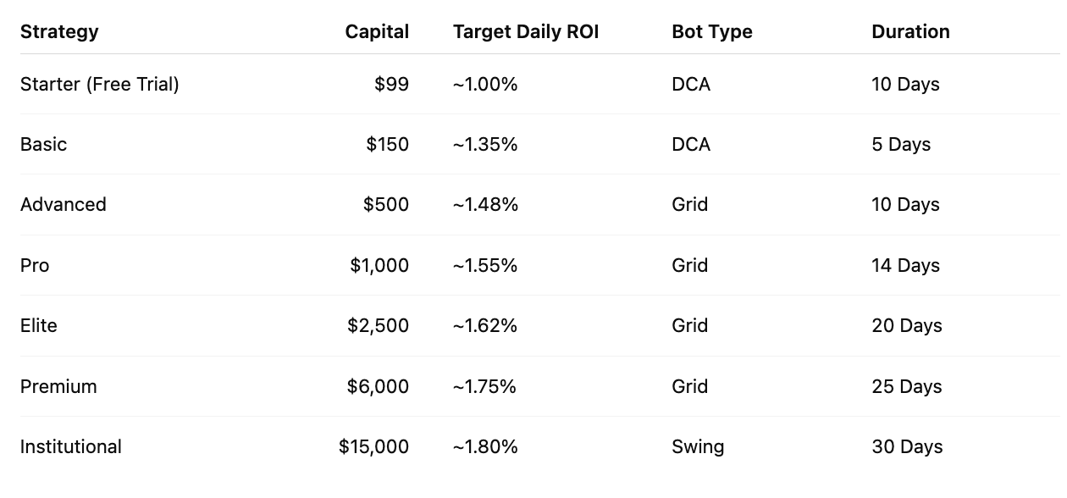Click the Bot Type column header
Screen dimensions: 1067x498
pyautogui.click(x=712, y=32)
